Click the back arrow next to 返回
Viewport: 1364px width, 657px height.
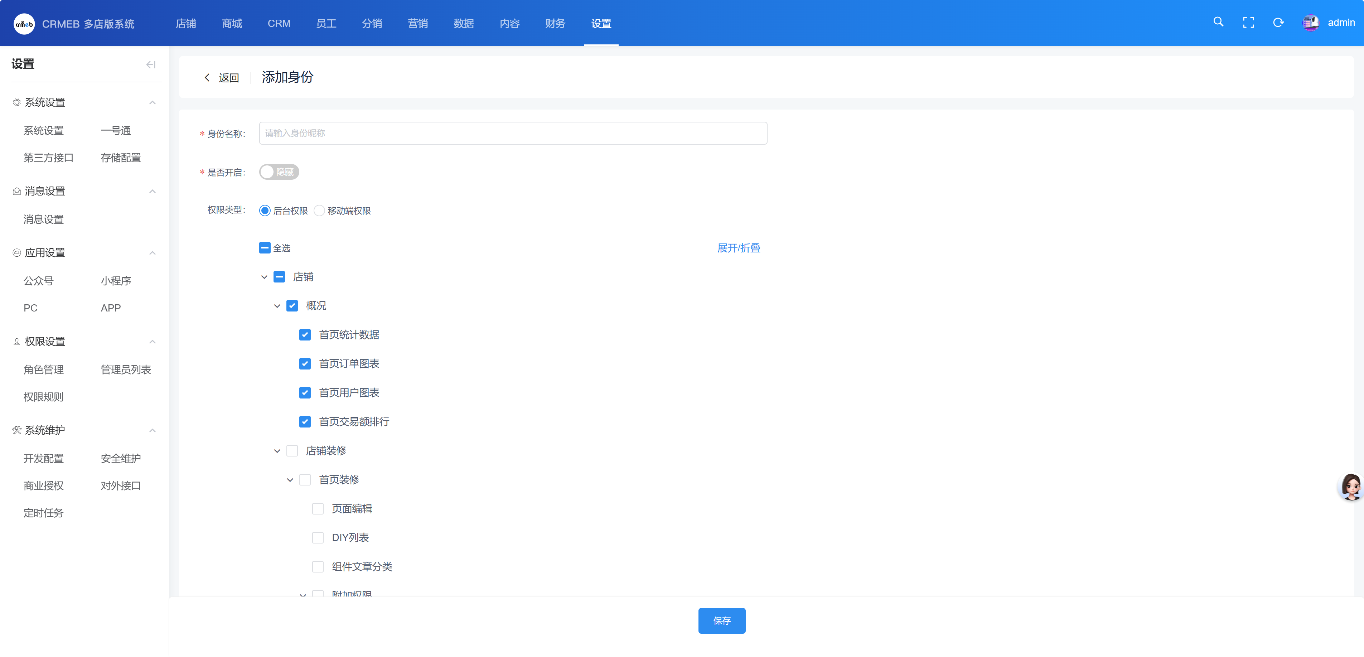pos(207,78)
